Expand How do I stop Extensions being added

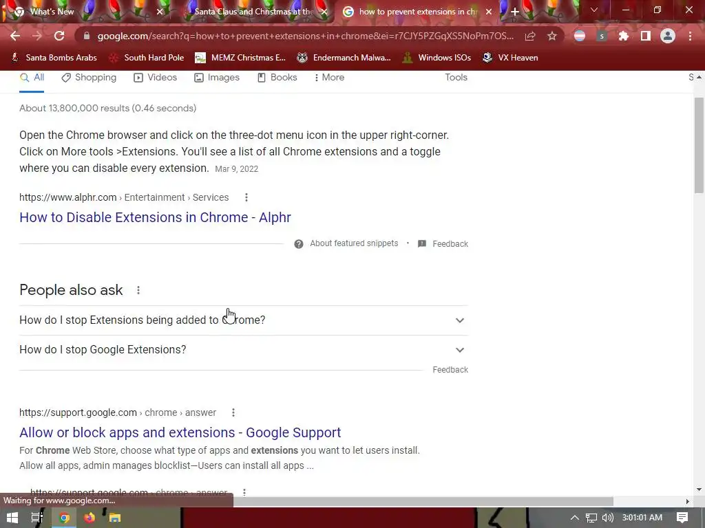coord(244,320)
